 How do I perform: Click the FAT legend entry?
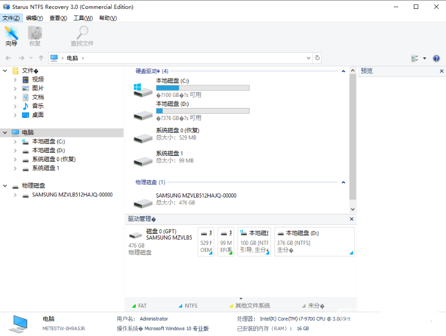pyautogui.click(x=139, y=305)
